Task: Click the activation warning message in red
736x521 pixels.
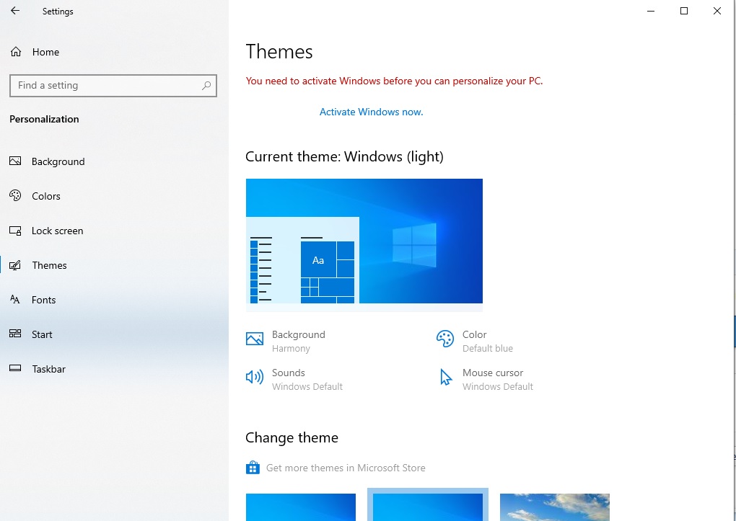Action: (394, 81)
